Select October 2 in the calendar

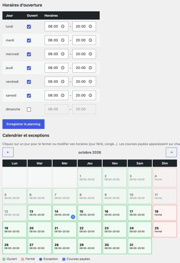115,177
